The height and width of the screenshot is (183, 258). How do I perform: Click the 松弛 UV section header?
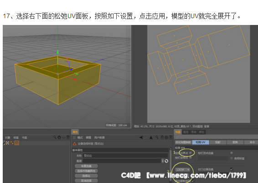coord(216,148)
